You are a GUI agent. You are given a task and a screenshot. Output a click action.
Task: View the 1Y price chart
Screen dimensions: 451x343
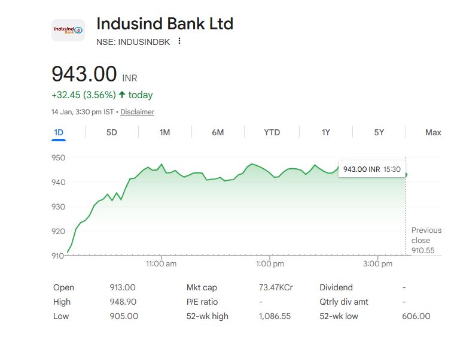pos(325,132)
